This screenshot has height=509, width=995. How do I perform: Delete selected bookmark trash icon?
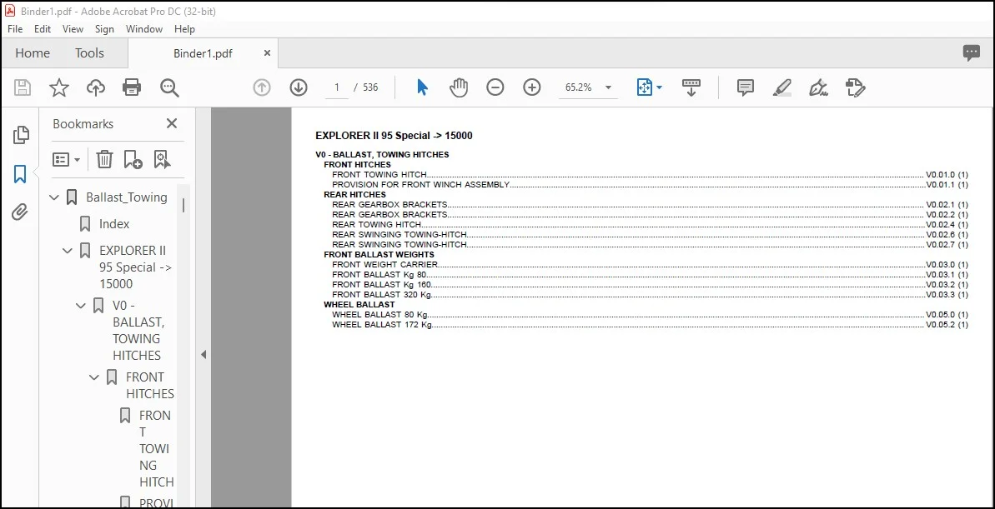[x=104, y=159]
